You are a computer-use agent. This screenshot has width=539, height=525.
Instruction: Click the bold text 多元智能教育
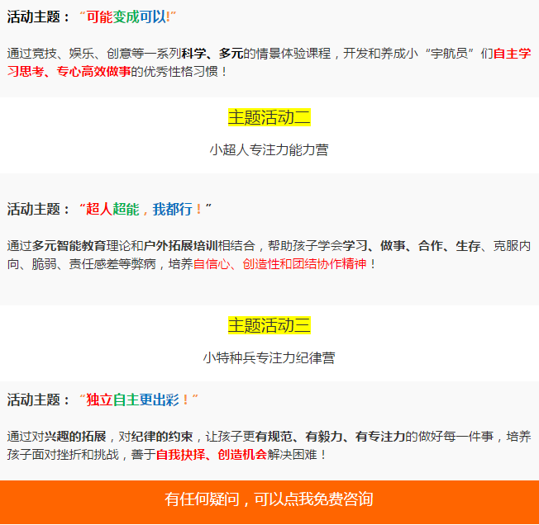click(x=69, y=246)
